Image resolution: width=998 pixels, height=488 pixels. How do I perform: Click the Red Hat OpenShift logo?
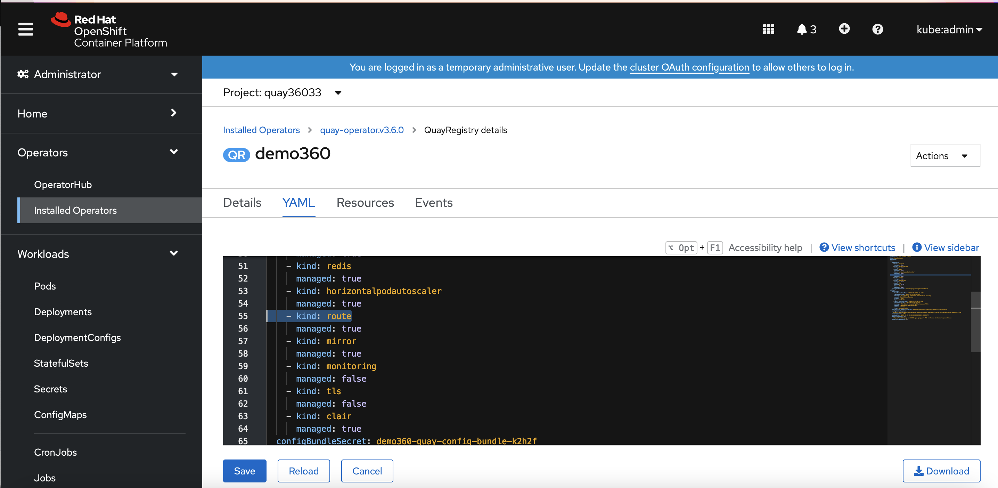(x=109, y=31)
